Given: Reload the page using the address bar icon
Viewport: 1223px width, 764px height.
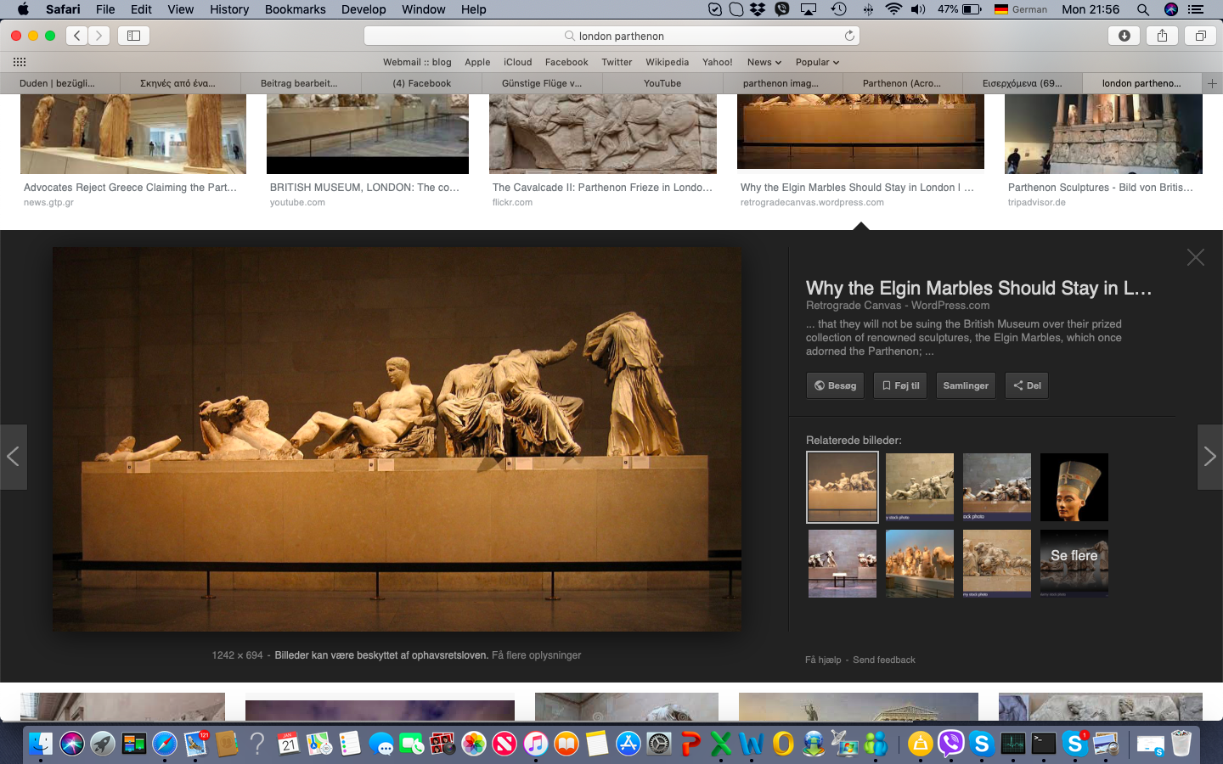Looking at the screenshot, I should 848,36.
